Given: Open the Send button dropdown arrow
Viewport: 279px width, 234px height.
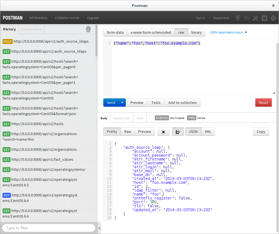Looking at the screenshot, I should tap(122, 103).
